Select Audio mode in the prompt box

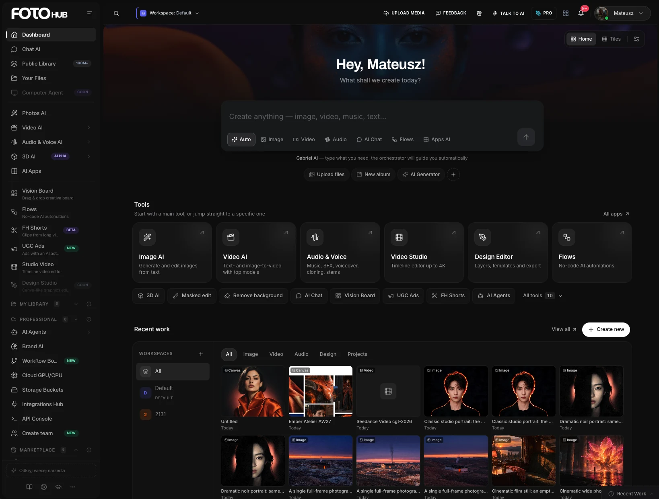tap(336, 140)
